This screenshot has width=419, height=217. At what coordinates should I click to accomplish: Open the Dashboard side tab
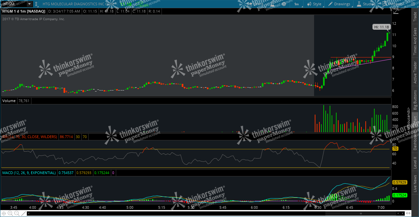[x=415, y=141]
